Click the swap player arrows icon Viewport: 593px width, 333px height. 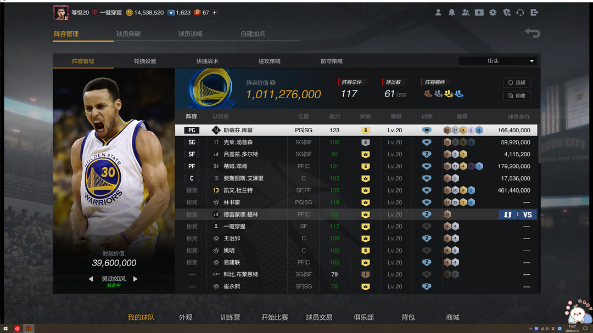[x=507, y=215]
